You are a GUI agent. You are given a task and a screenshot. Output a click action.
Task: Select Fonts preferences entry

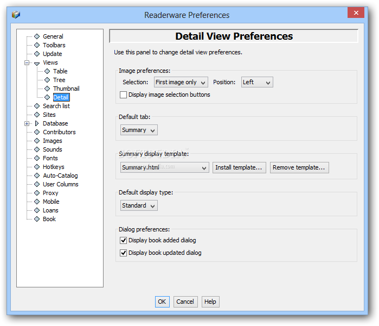pyautogui.click(x=50, y=158)
